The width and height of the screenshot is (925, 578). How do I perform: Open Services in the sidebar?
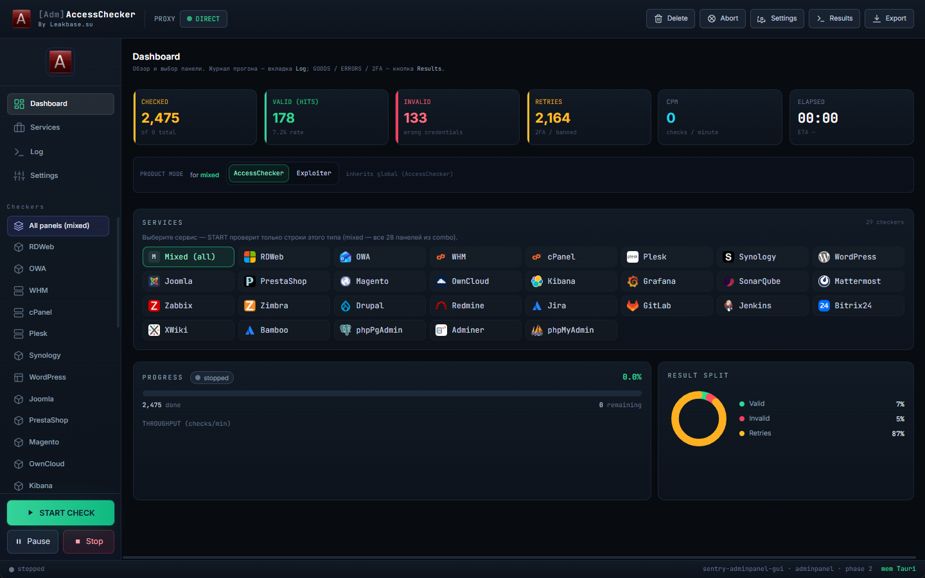60,128
